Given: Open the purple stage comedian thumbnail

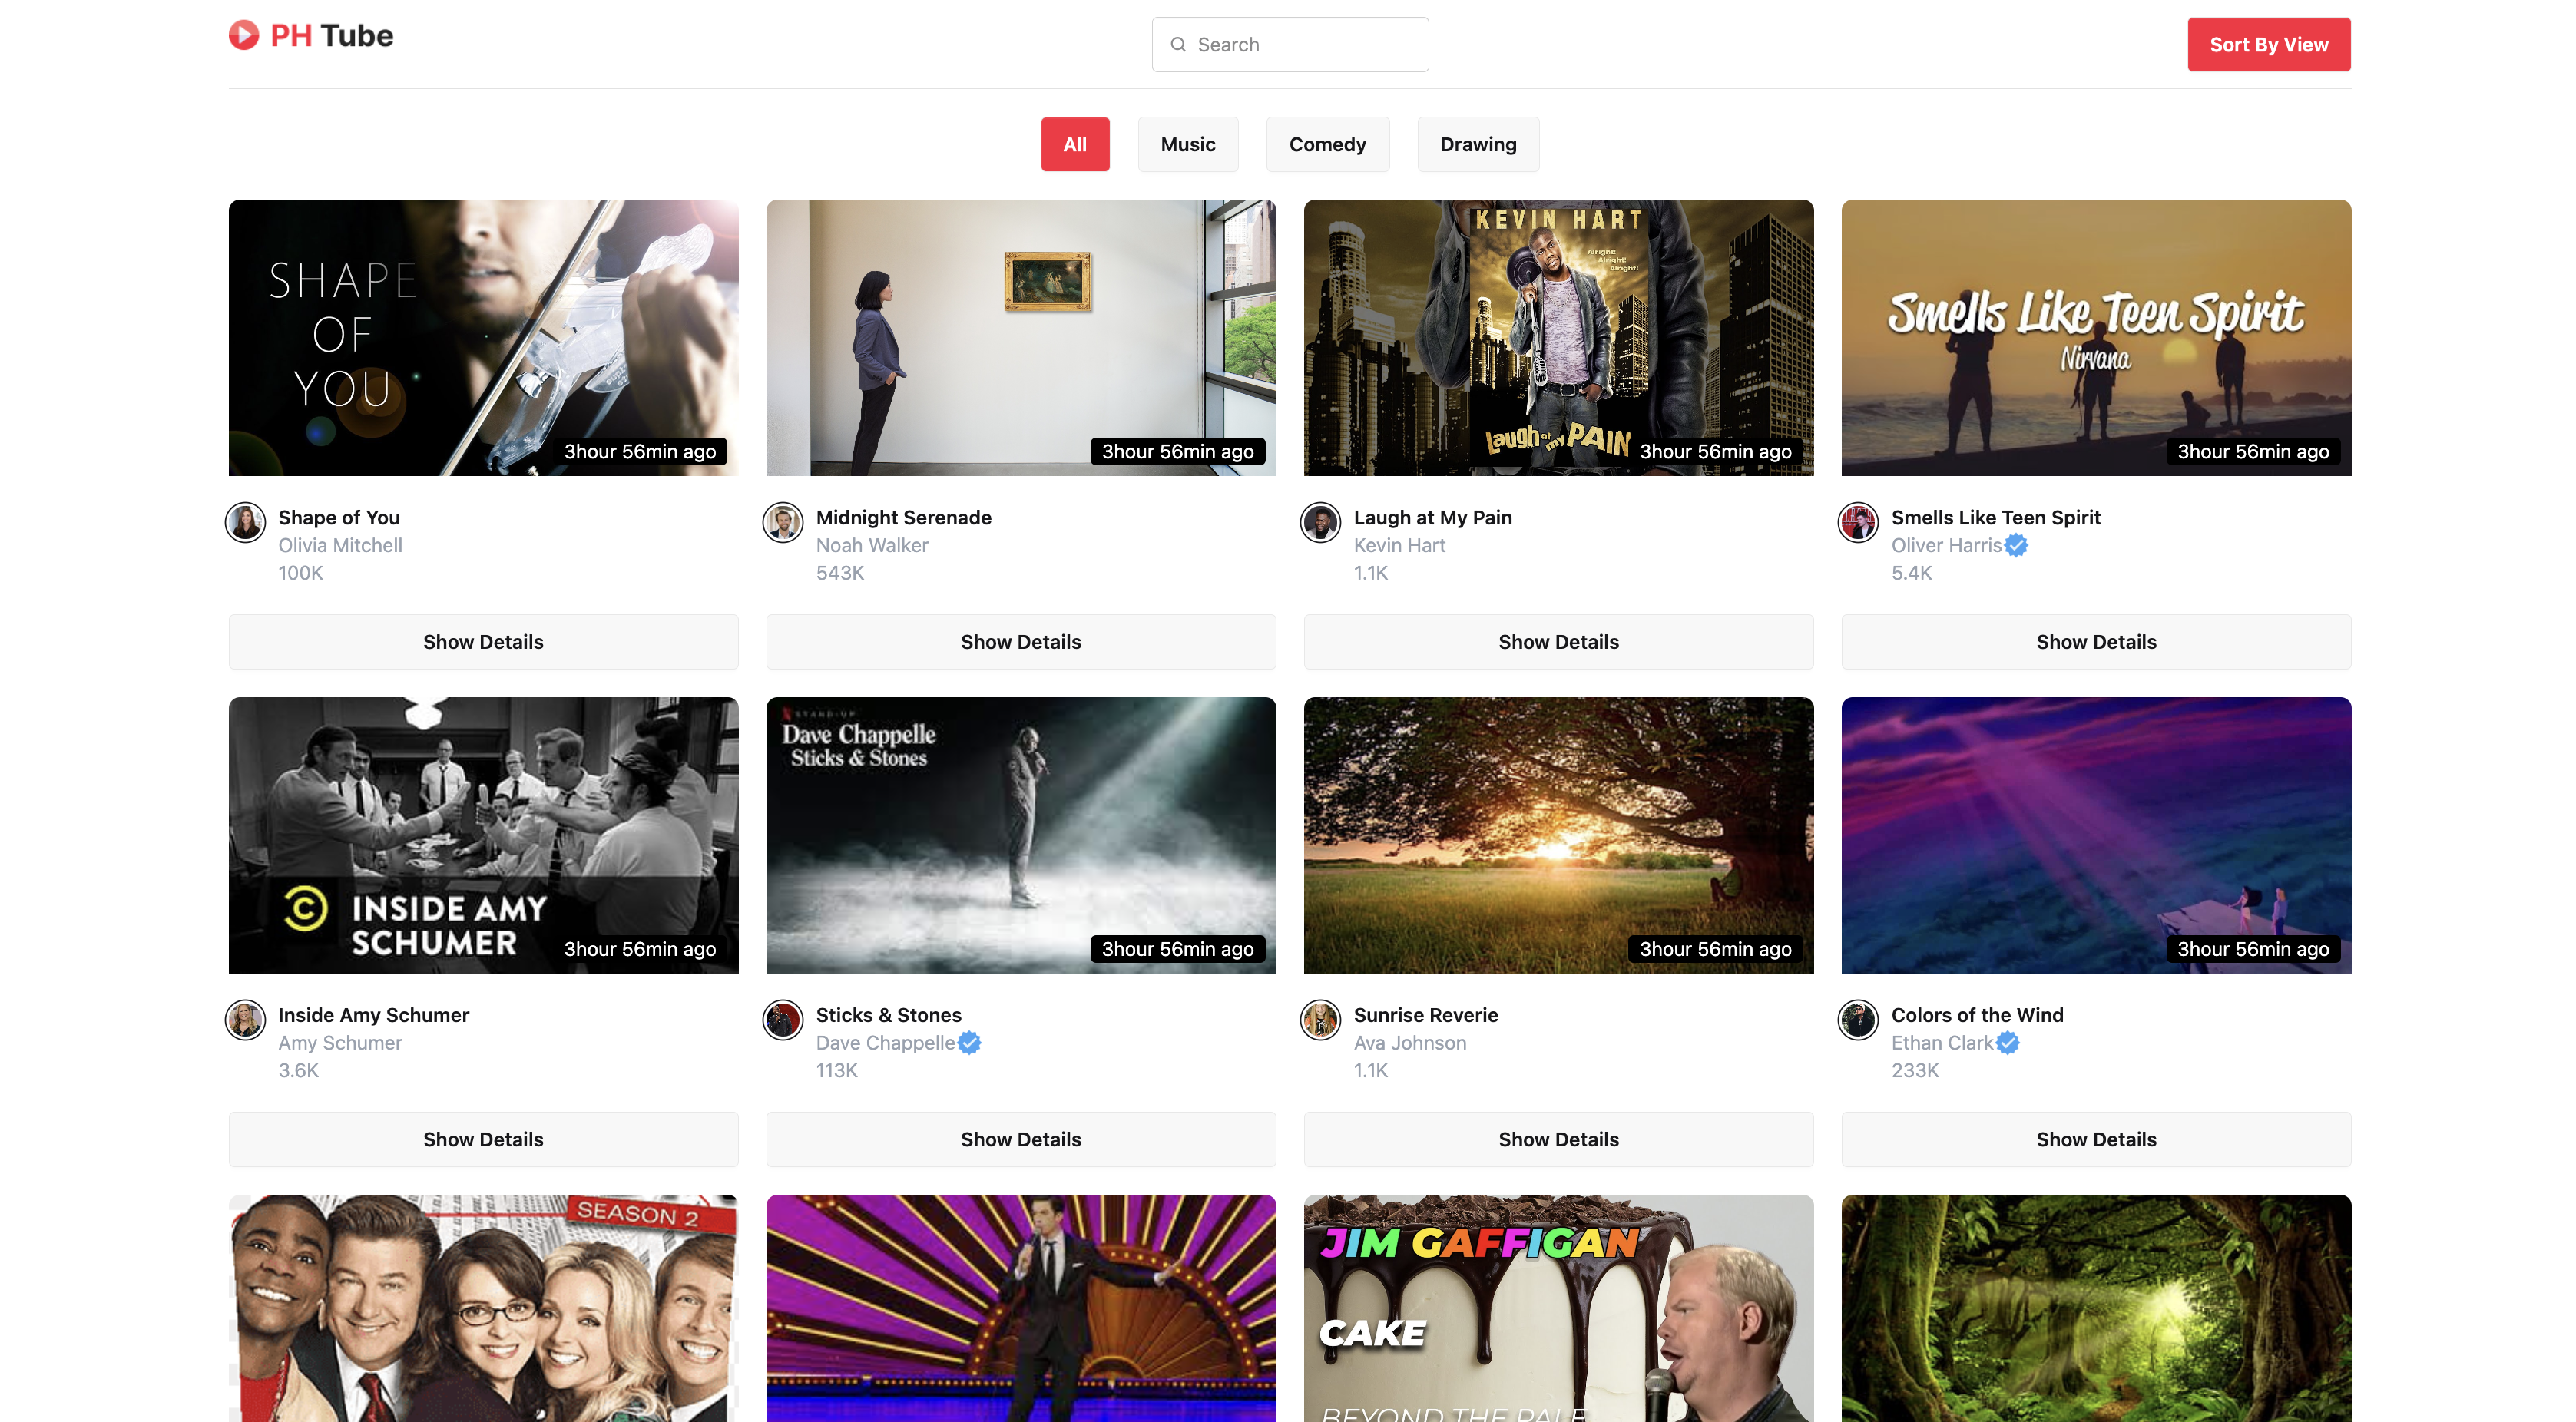Looking at the screenshot, I should click(1021, 1308).
